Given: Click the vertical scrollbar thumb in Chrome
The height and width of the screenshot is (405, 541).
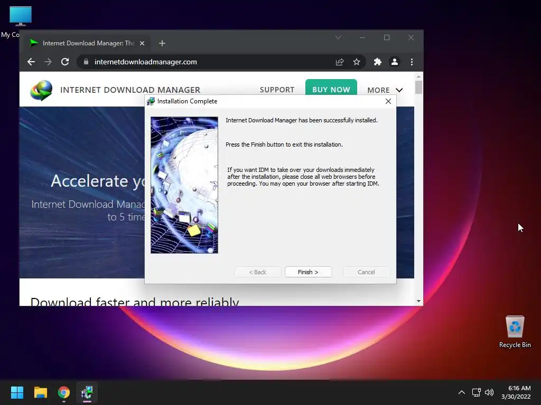Looking at the screenshot, I should click(418, 87).
